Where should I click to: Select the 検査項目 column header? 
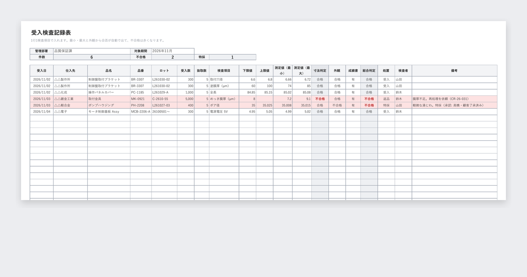[x=224, y=70]
